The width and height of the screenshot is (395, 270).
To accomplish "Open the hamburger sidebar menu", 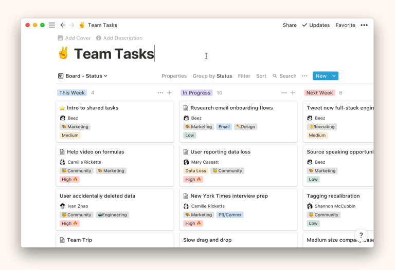I will pyautogui.click(x=52, y=25).
